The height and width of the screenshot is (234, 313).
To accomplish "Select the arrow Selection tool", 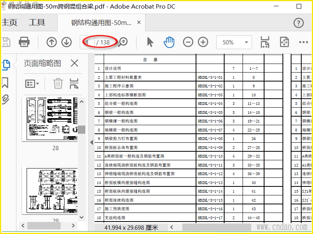I will pos(150,42).
